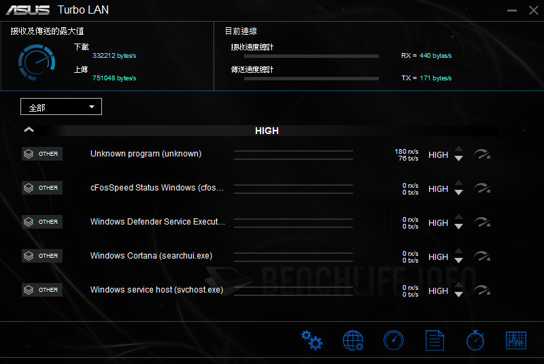Select Windows service host (svchost.exe) row name
Image resolution: width=544 pixels, height=364 pixels.
coord(156,290)
